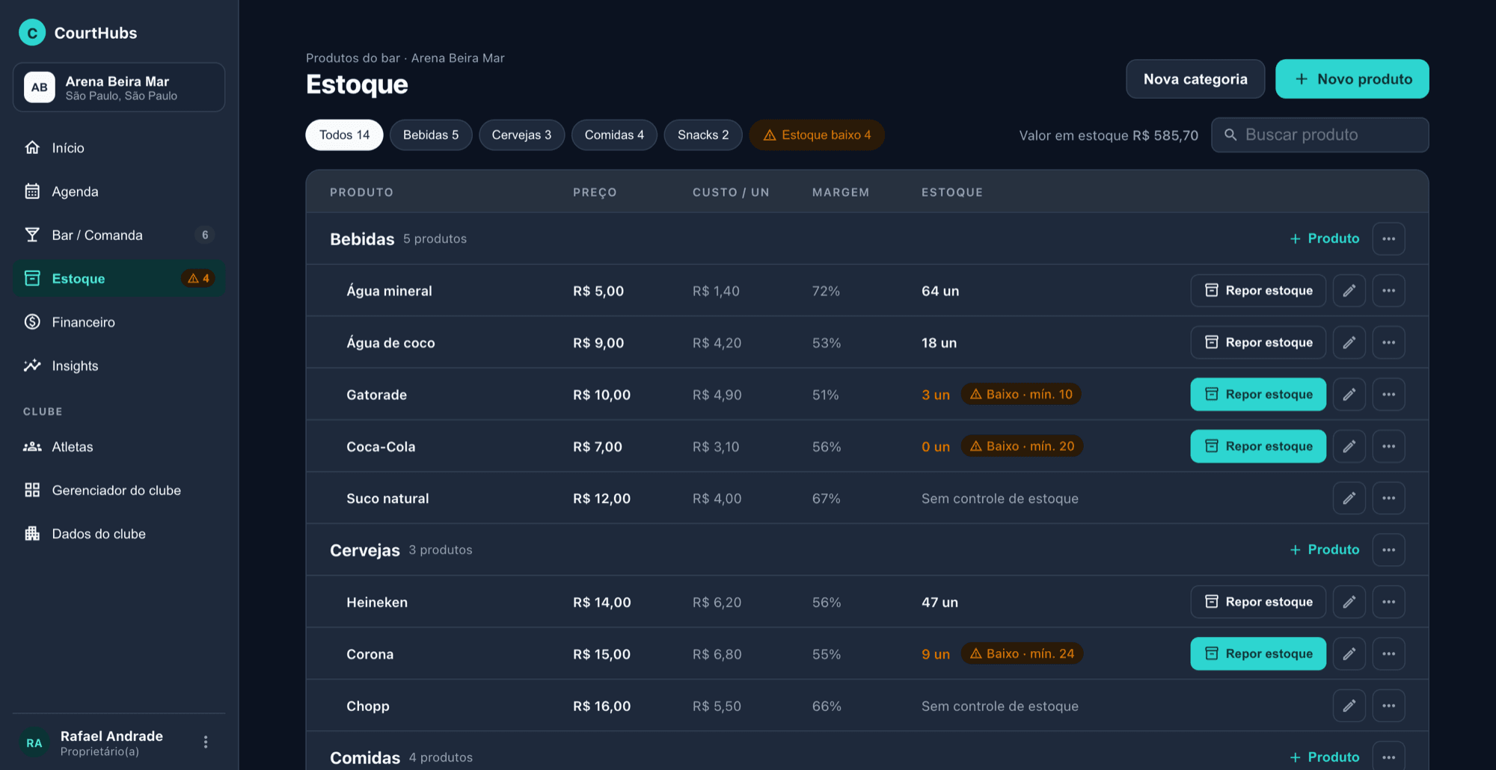Image resolution: width=1496 pixels, height=770 pixels.
Task: Open Financeiro in sidebar
Action: (119, 322)
